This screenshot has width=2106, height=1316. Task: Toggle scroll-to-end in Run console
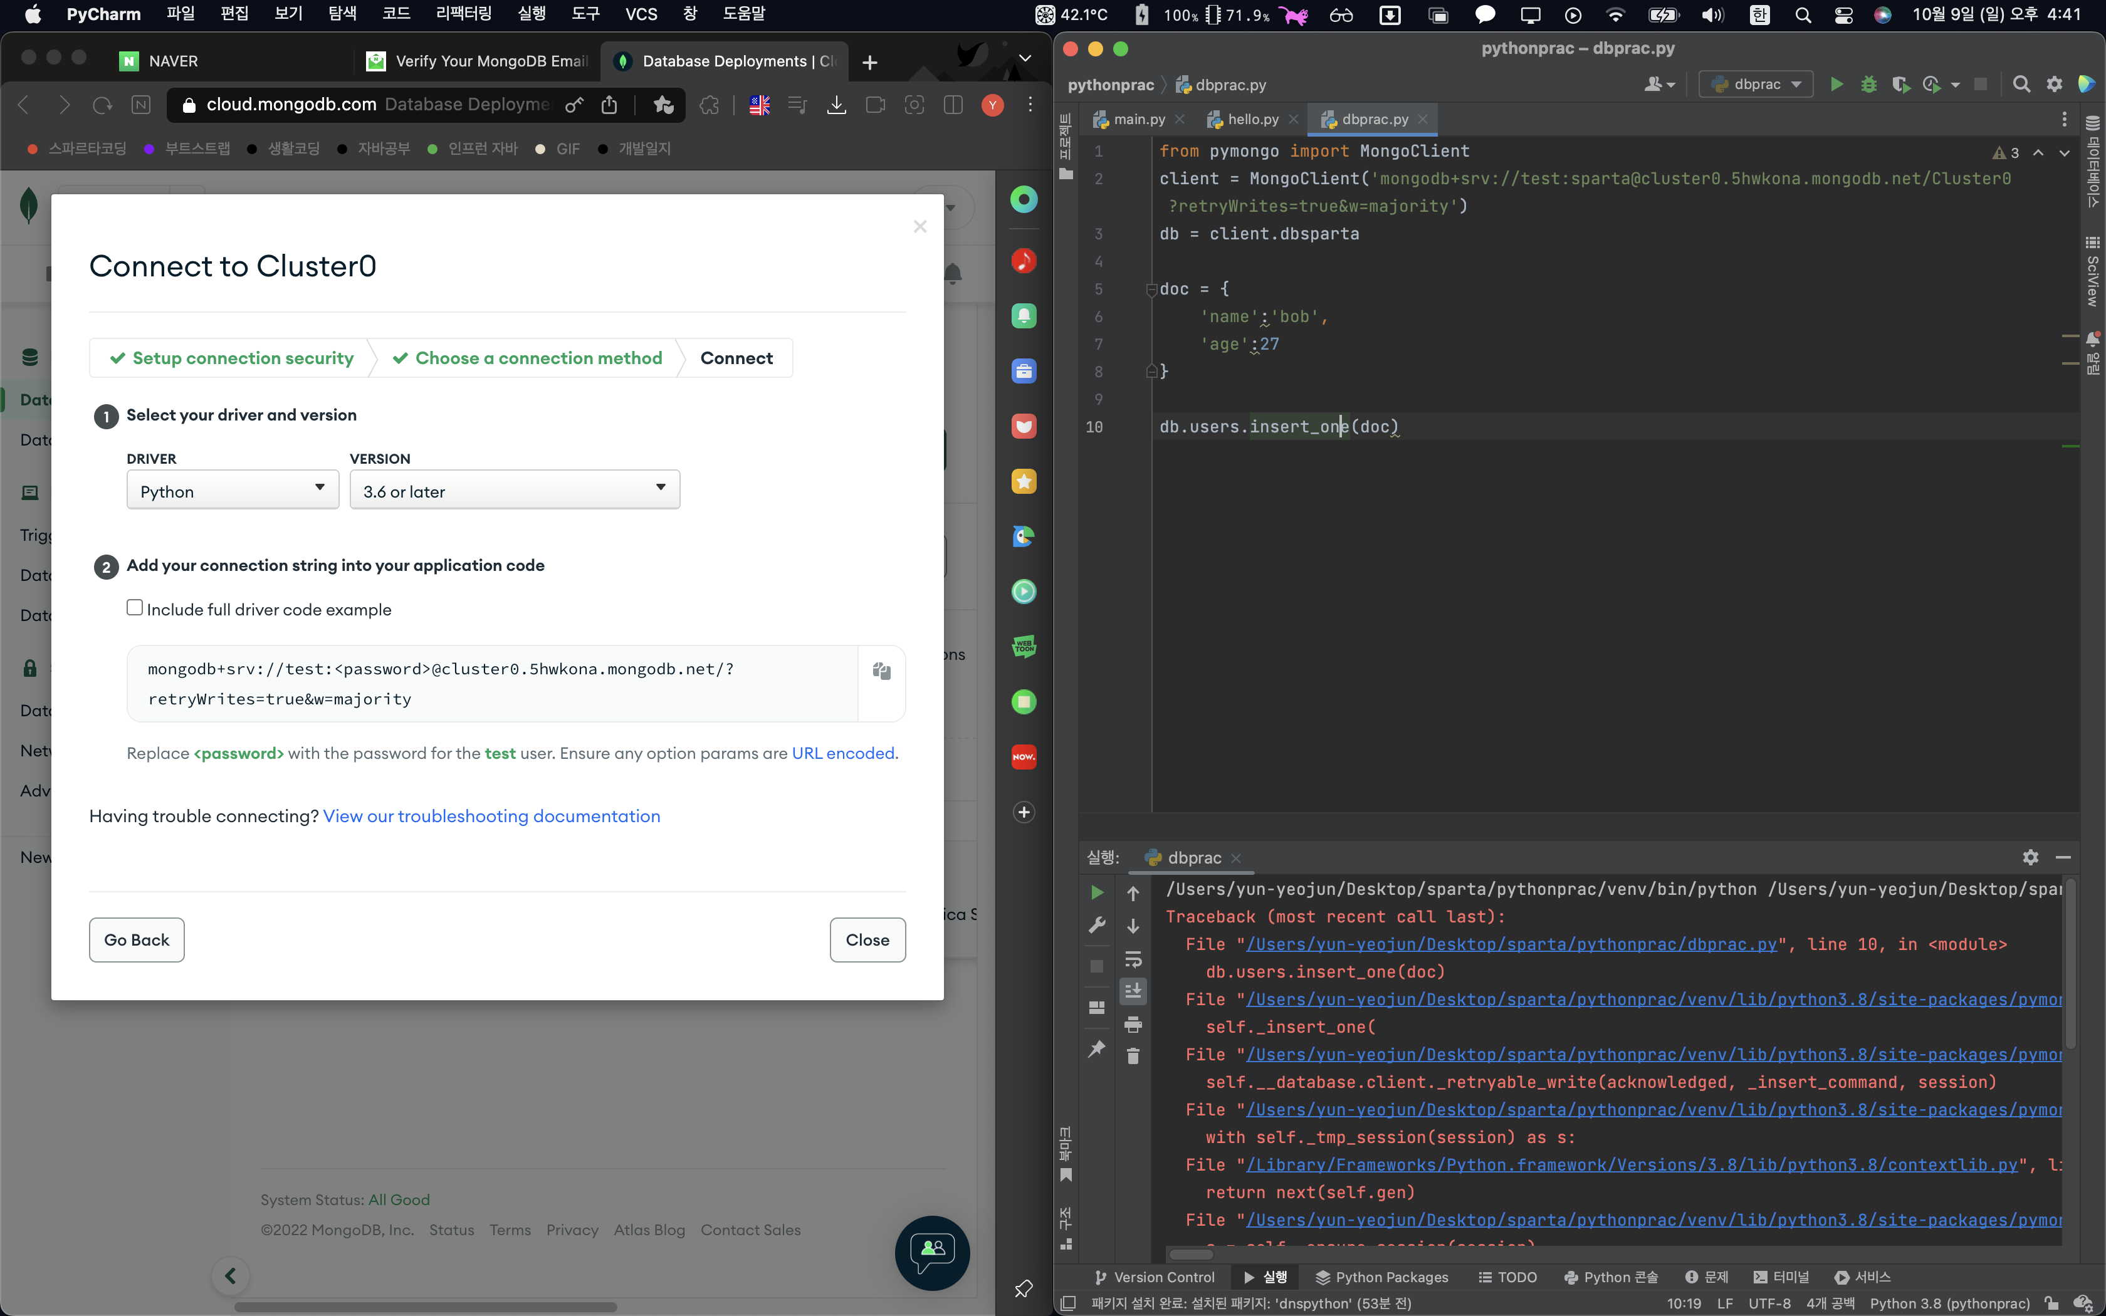tap(1133, 991)
